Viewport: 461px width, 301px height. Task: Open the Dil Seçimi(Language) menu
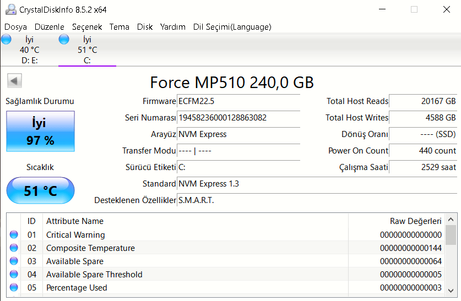[x=232, y=26]
